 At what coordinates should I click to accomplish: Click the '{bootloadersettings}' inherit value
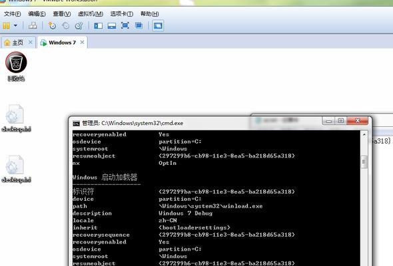195,227
